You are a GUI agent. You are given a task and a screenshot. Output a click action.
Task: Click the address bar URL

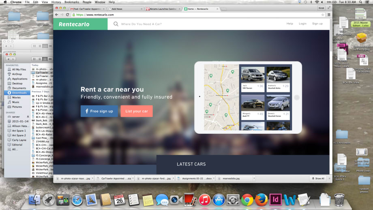(x=95, y=15)
